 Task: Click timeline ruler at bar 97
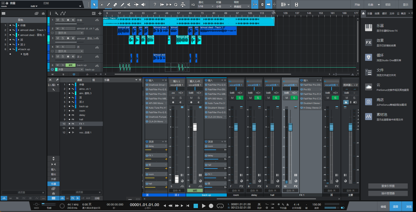tap(237, 13)
